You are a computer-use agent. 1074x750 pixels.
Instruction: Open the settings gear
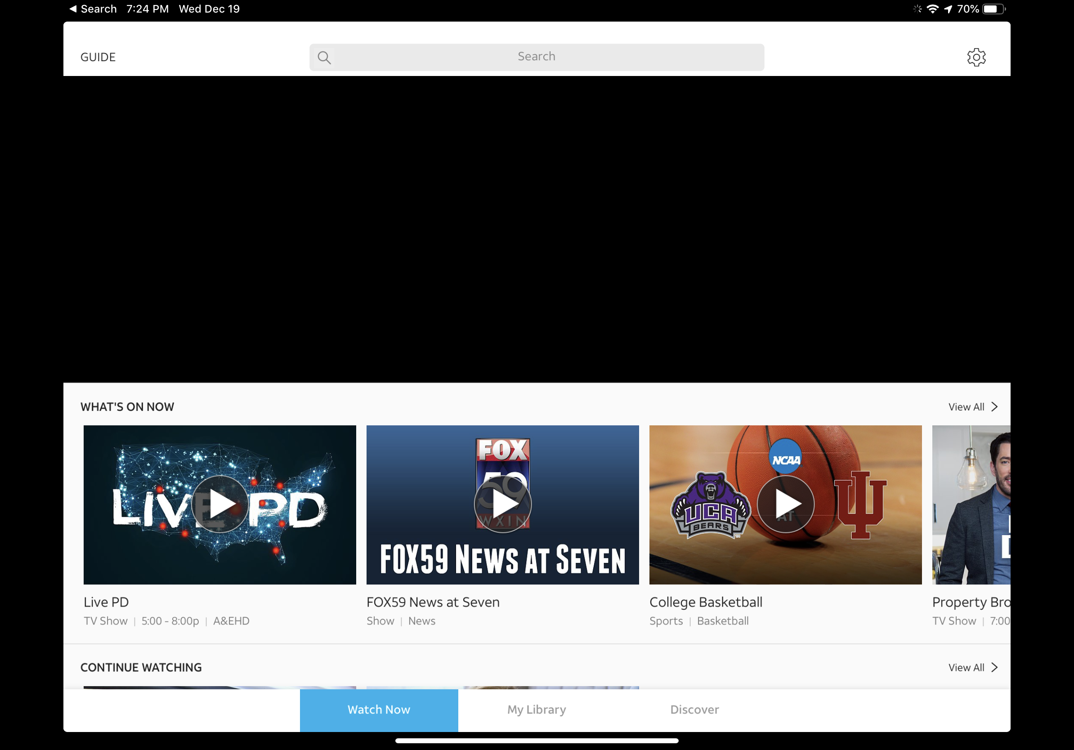tap(977, 57)
